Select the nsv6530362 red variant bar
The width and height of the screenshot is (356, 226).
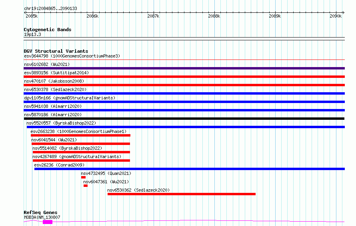coord(182,194)
